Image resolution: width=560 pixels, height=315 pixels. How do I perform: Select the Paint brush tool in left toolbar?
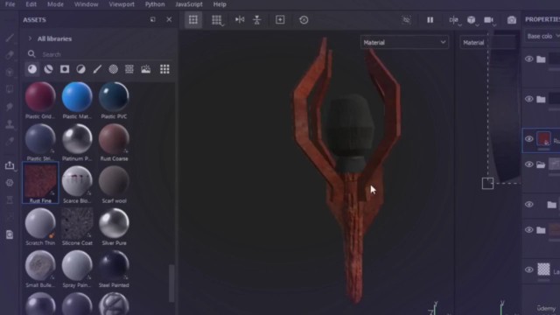click(10, 38)
